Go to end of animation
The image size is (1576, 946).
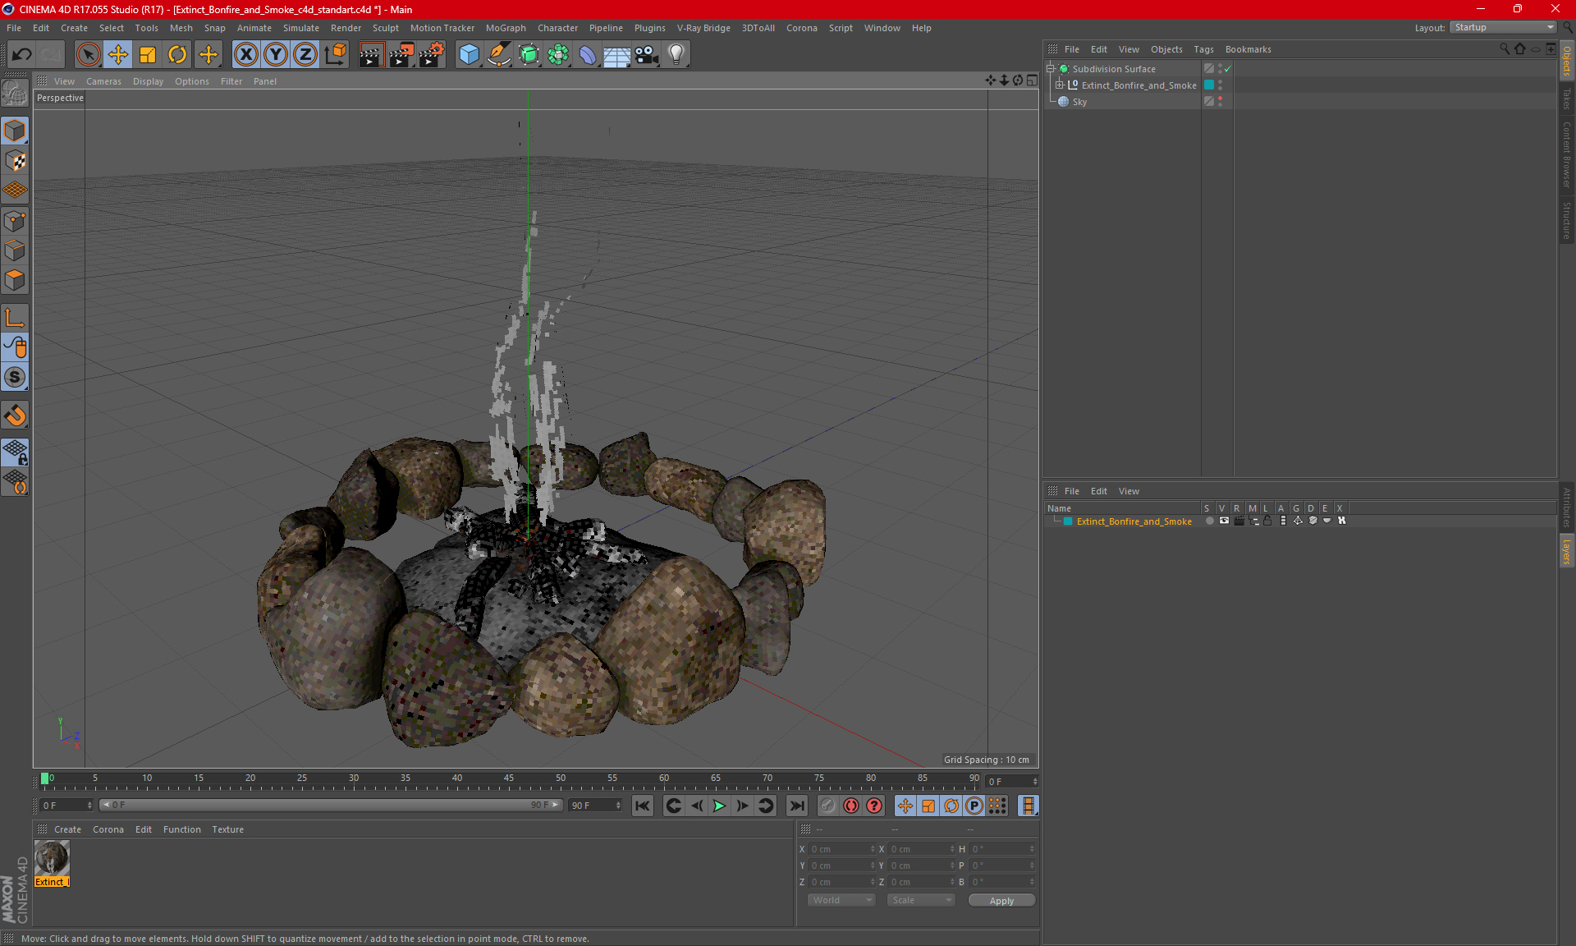pyautogui.click(x=796, y=806)
